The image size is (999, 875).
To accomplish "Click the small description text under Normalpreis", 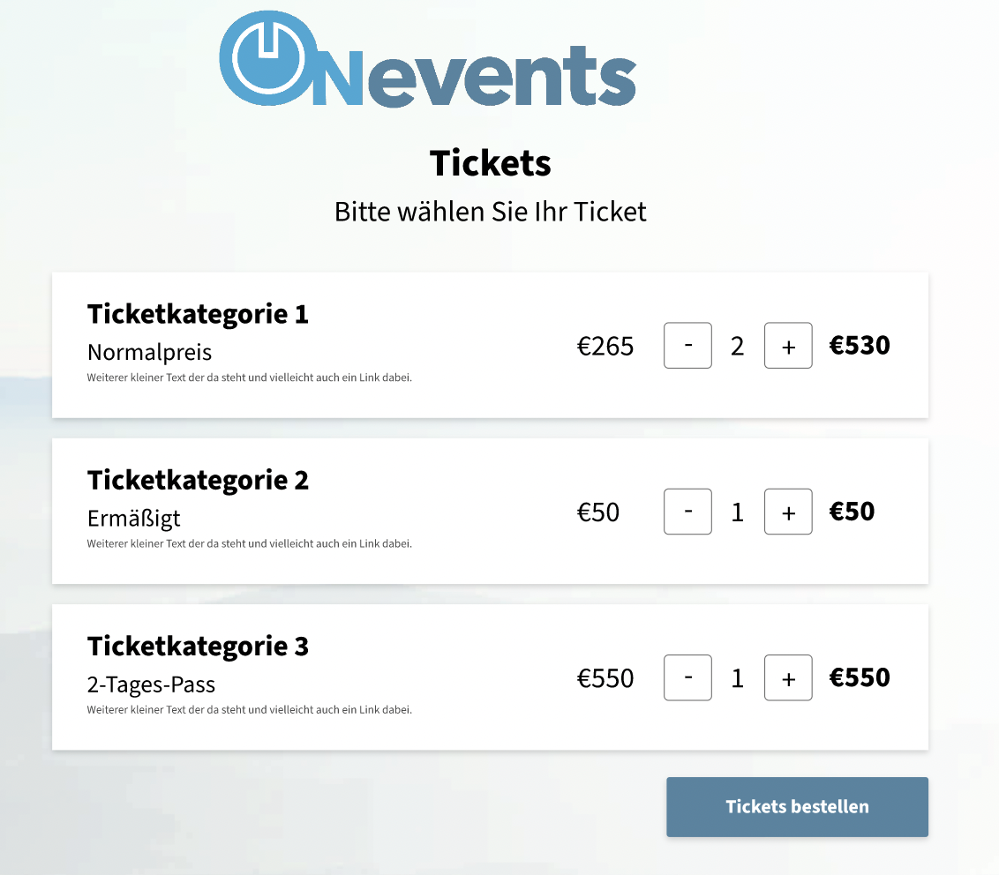I will click(249, 378).
